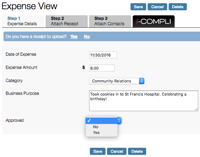Open the Step 1 Expense Details tab
Screen dimensions: 200x157
pos(23,21)
